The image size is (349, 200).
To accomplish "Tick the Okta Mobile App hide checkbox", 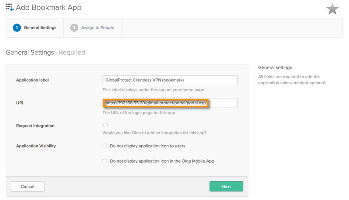I will click(105, 161).
